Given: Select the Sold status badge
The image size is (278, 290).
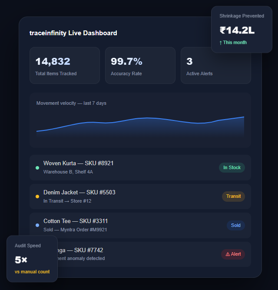Looking at the screenshot, I should click(236, 225).
